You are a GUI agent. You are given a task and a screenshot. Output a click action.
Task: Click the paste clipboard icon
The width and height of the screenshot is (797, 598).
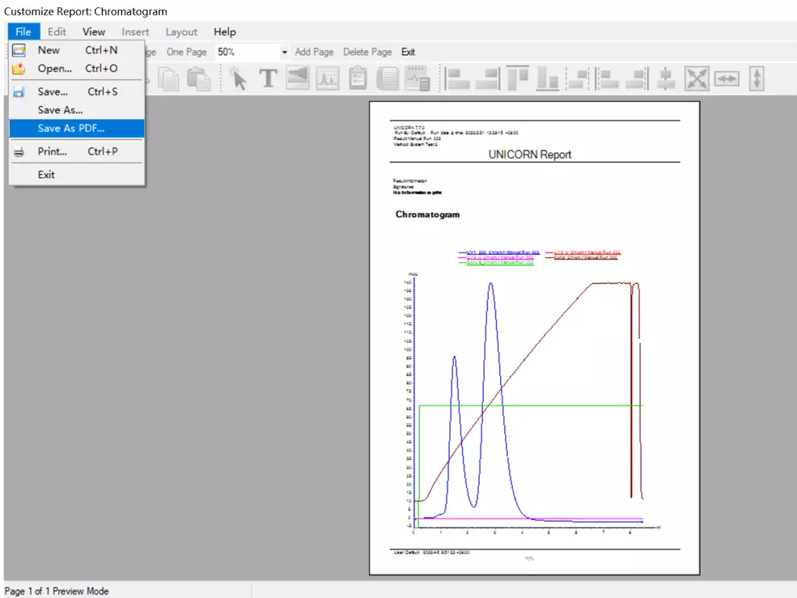click(198, 78)
